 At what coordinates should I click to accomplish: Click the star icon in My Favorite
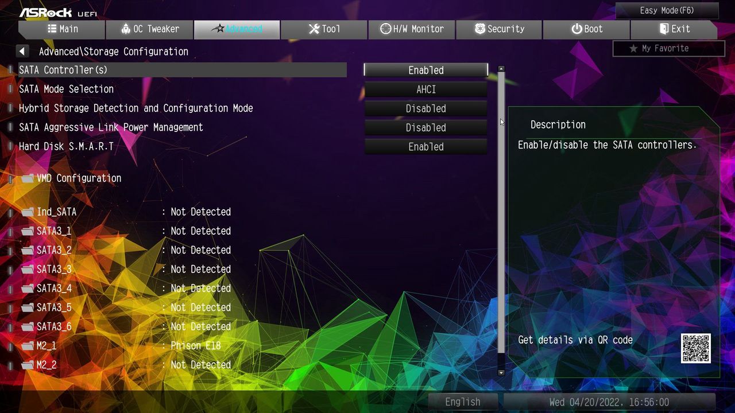(633, 49)
